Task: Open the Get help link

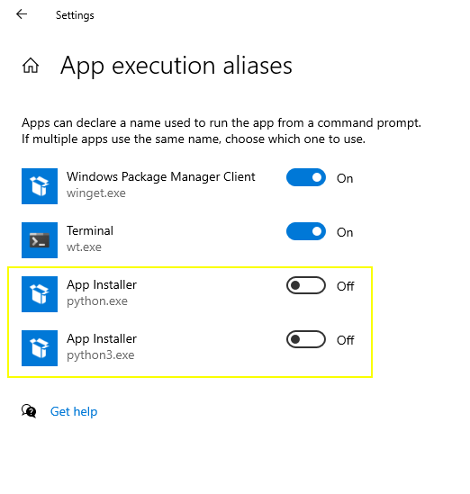Action: coord(74,411)
